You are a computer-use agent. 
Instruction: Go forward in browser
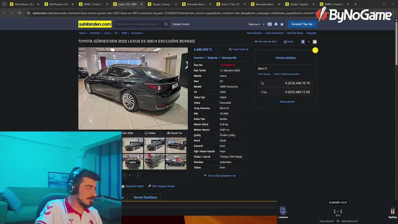(12, 13)
